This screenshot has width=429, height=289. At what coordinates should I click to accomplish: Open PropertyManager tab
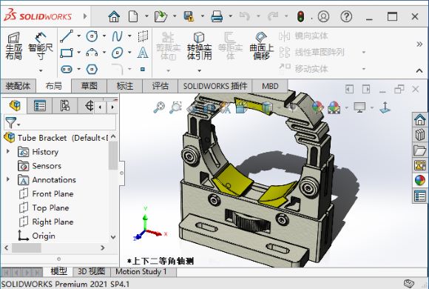tap(40, 105)
